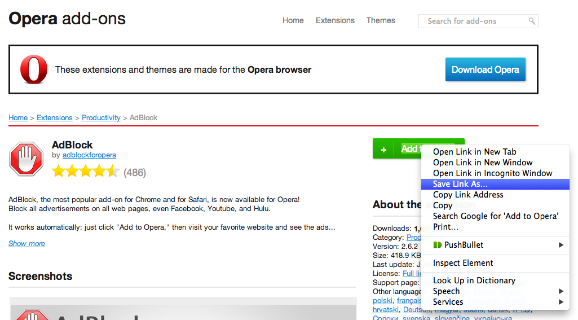Screen dimensions: 578x320
Task: Open Themes in top navigation
Action: (381, 20)
